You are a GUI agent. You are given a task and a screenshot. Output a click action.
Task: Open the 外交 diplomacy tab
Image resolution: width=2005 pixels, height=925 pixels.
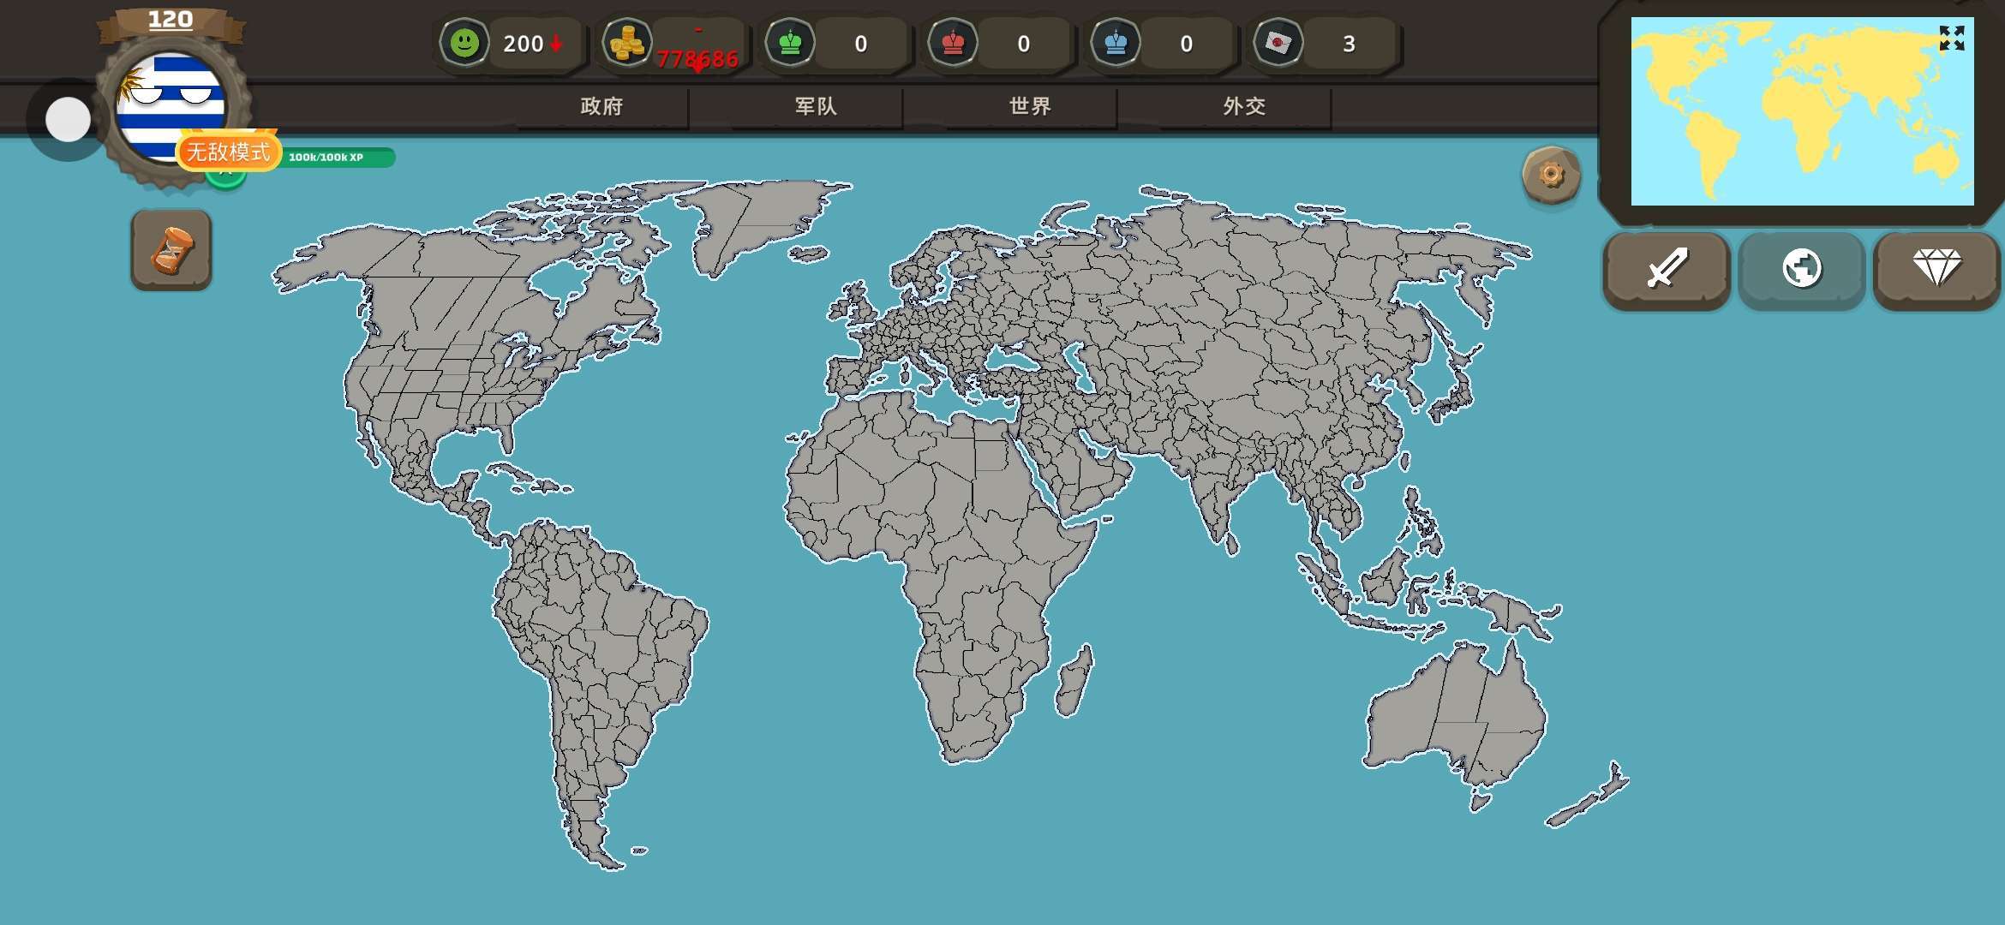click(1244, 106)
